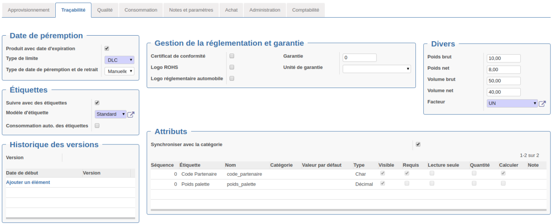Viewport: 554px width, 224px height.
Task: Click the 1-2 sur 2 pager text
Action: click(529, 155)
